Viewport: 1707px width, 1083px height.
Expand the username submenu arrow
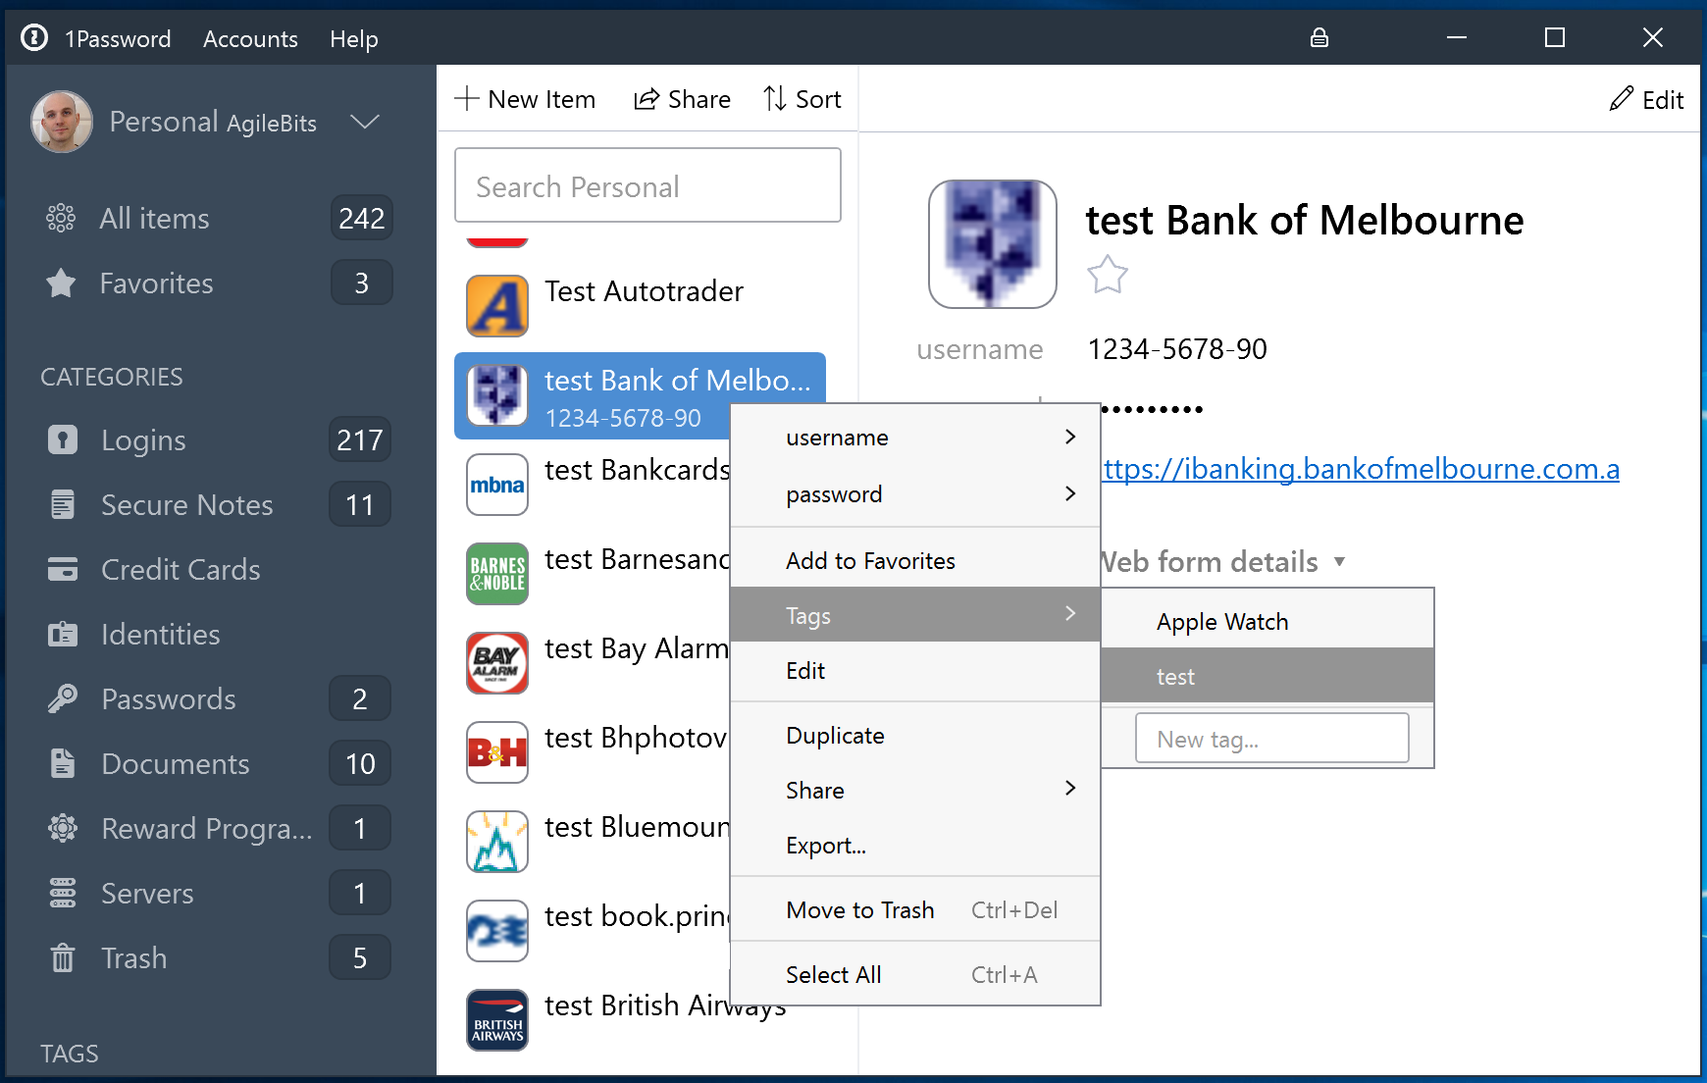point(1070,437)
